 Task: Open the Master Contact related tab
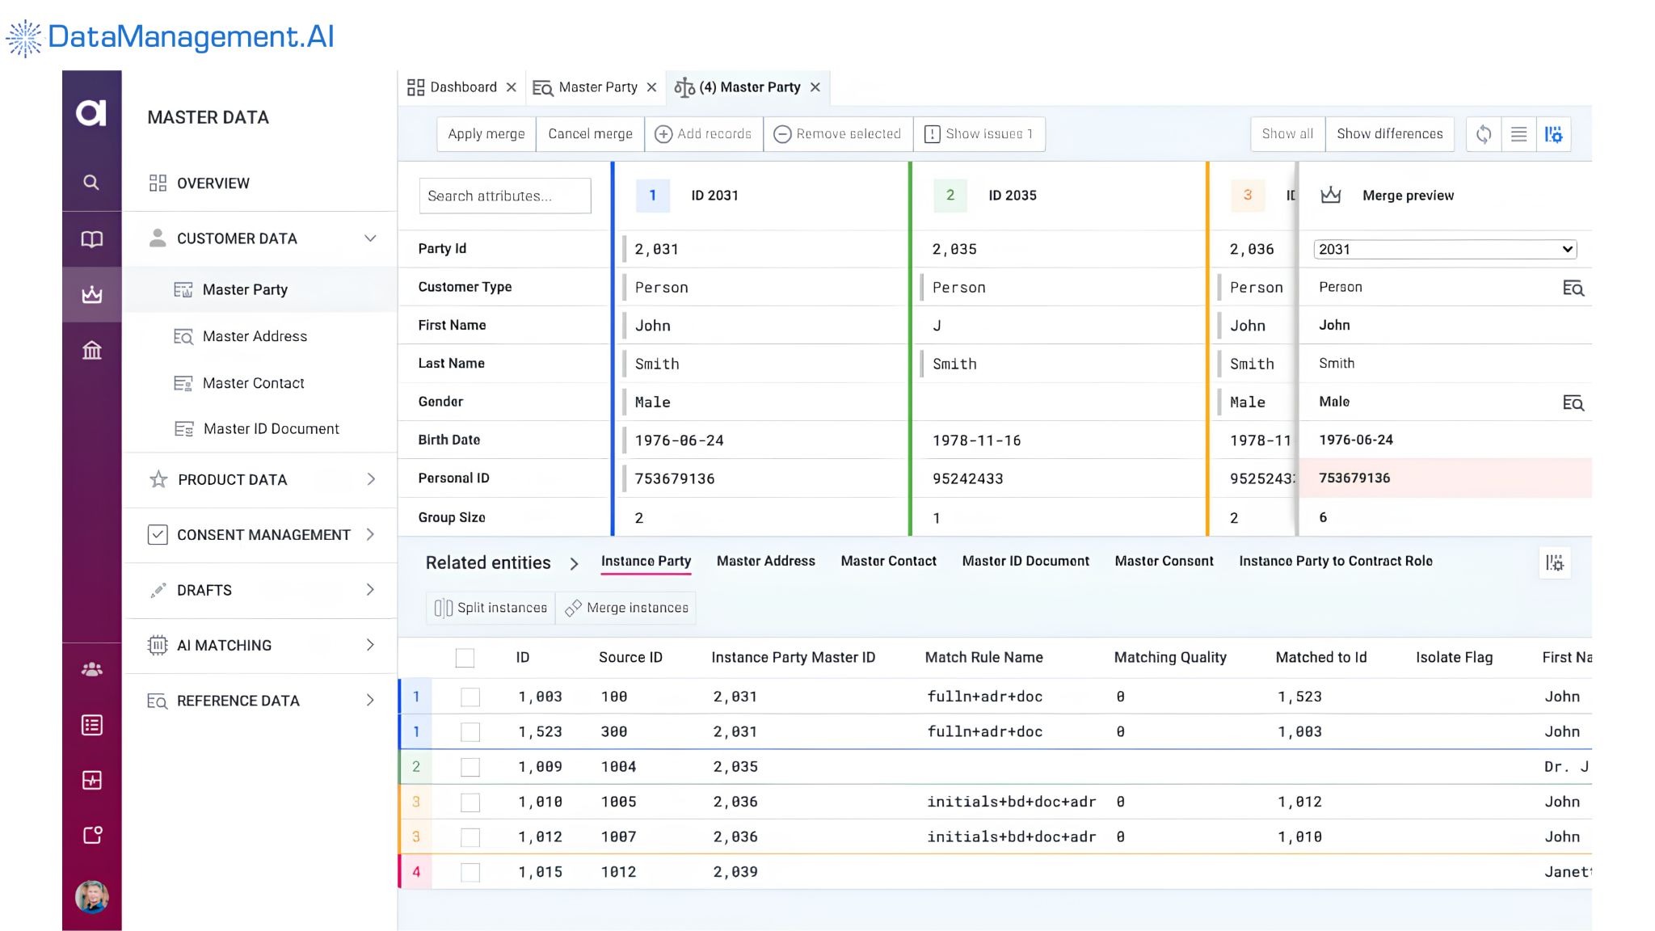coord(888,561)
